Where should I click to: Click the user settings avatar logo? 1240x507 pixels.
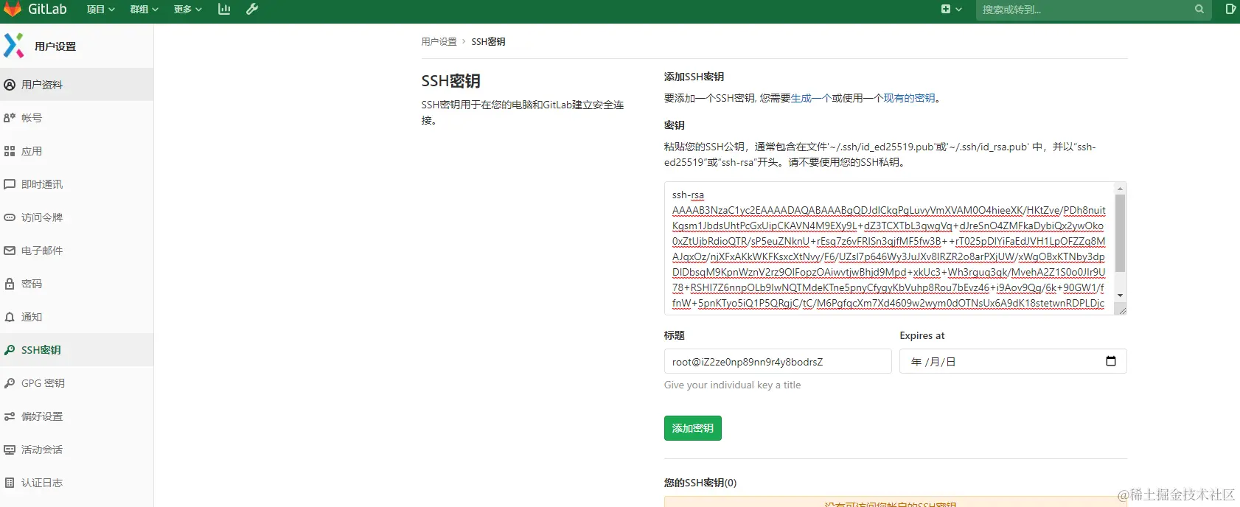pos(14,46)
